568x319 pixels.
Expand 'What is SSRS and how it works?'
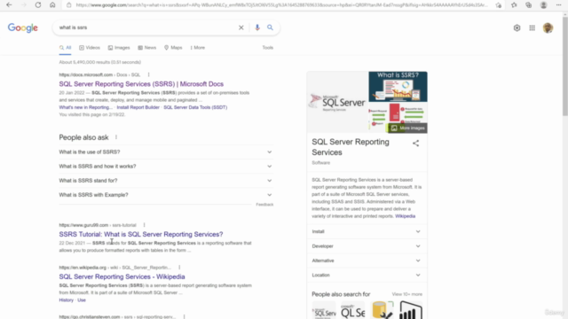pos(166,167)
